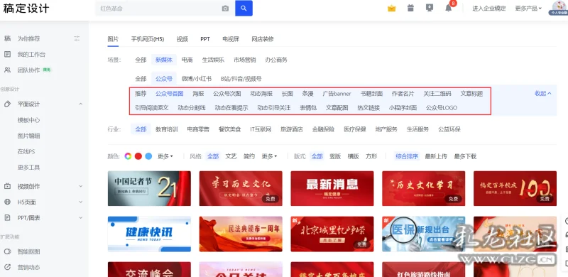Select 横版 layout filter
Image resolution: width=568 pixels, height=277 pixels.
coord(353,156)
